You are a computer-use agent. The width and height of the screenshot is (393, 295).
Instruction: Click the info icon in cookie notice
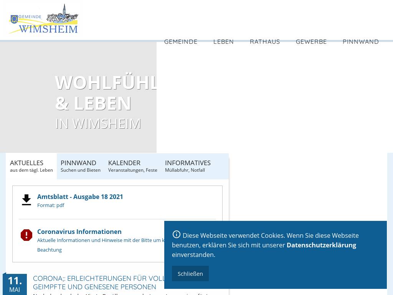coord(177,235)
